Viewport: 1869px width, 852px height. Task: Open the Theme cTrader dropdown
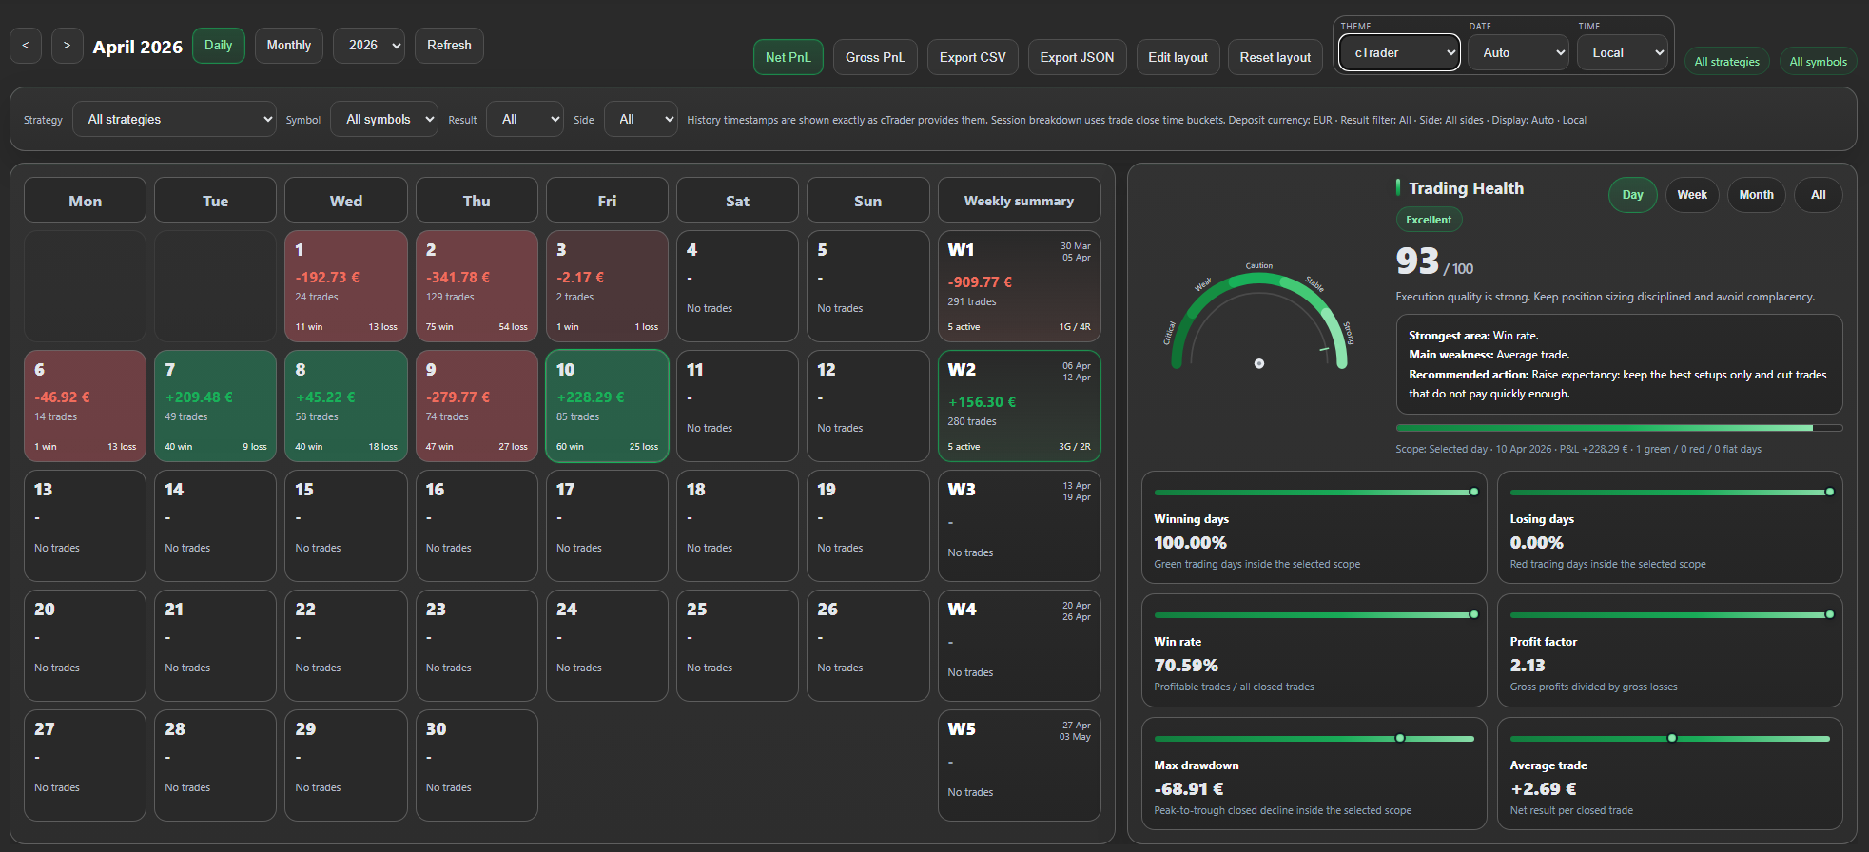click(x=1399, y=53)
